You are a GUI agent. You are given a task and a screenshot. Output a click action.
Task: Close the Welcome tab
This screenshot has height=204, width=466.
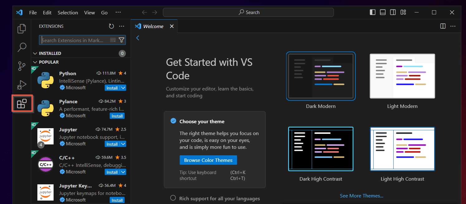pos(172,26)
